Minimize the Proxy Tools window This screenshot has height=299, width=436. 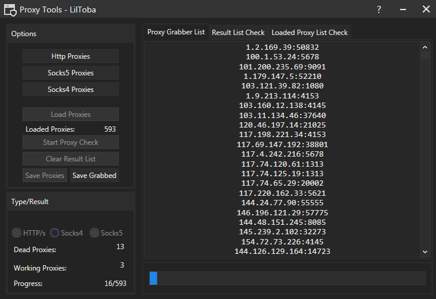[403, 9]
